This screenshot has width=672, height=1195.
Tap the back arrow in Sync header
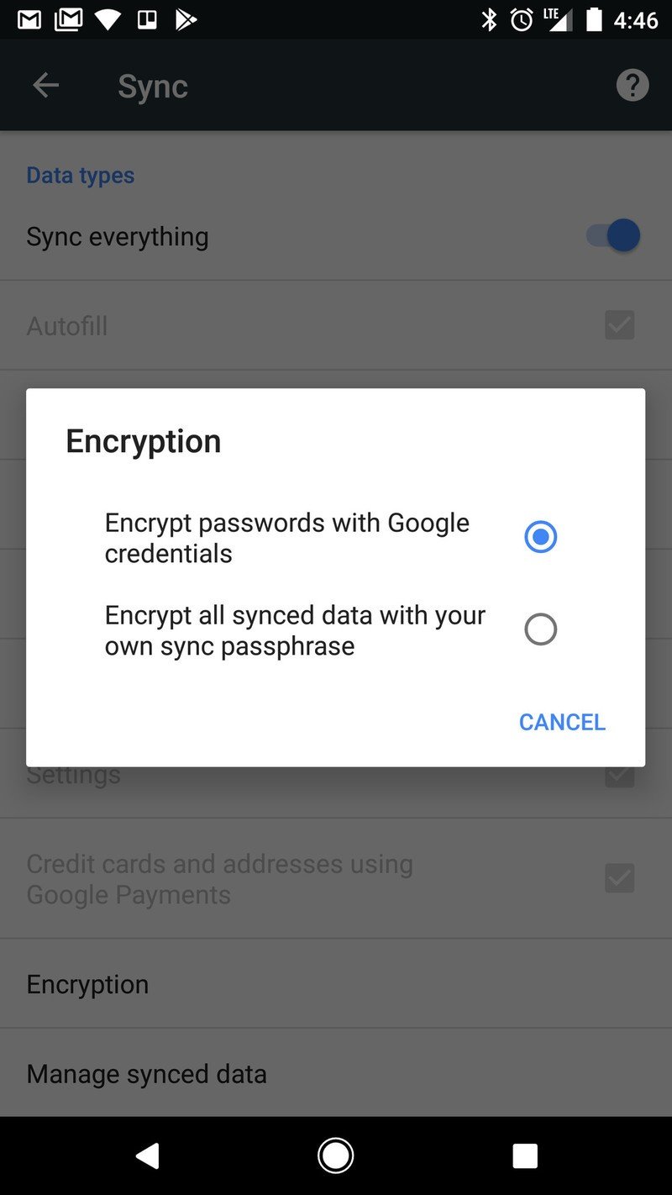45,85
